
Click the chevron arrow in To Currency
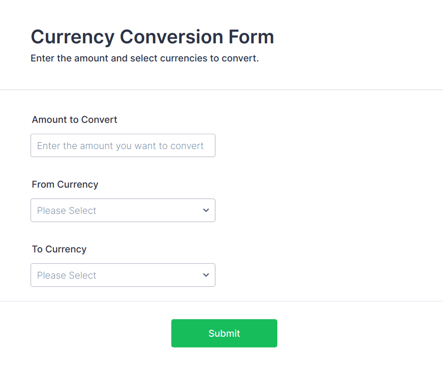pyautogui.click(x=206, y=275)
